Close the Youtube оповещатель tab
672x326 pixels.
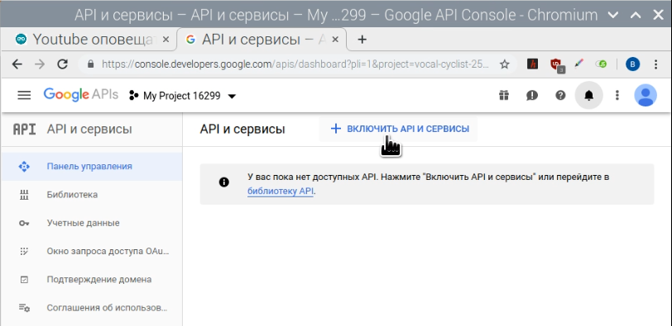pos(166,40)
